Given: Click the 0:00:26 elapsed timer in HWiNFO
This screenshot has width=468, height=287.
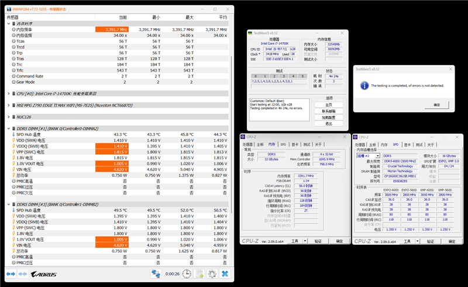Looking at the screenshot, I should tap(172, 274).
